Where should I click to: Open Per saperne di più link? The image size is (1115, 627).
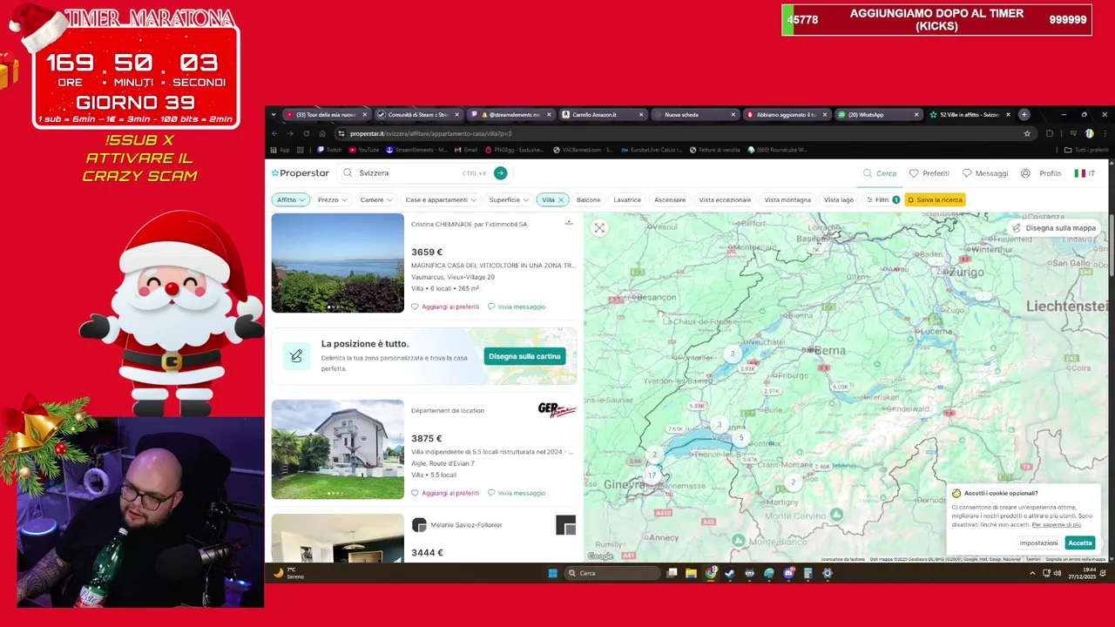(1057, 525)
